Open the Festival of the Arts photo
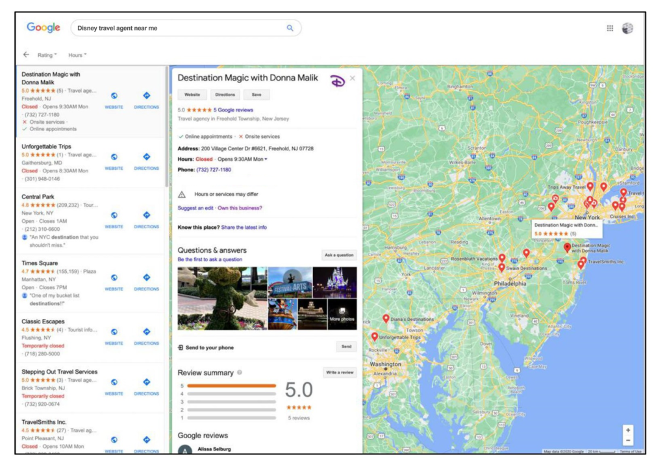 click(x=290, y=282)
